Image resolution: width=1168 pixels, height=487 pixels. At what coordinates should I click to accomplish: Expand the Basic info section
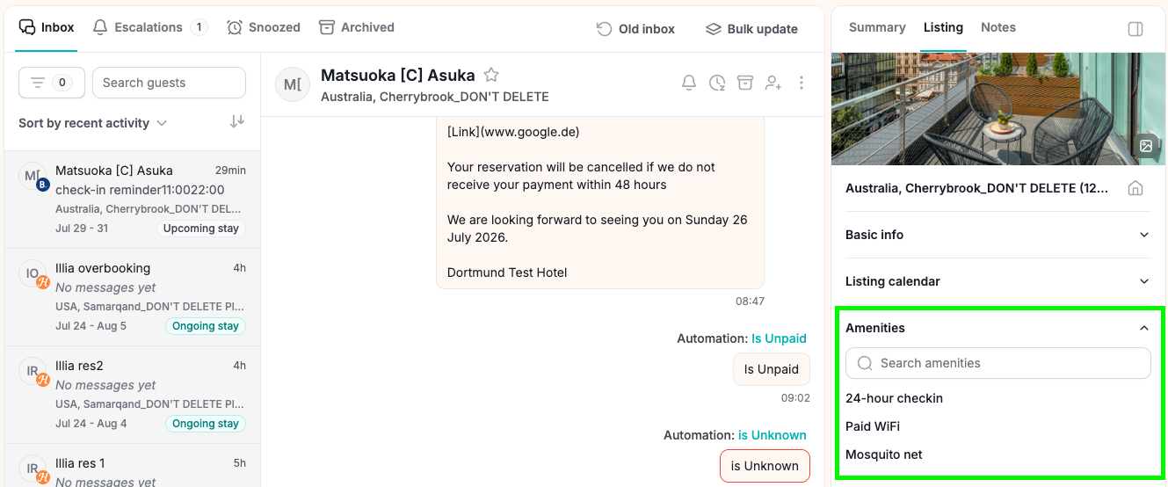coord(998,235)
